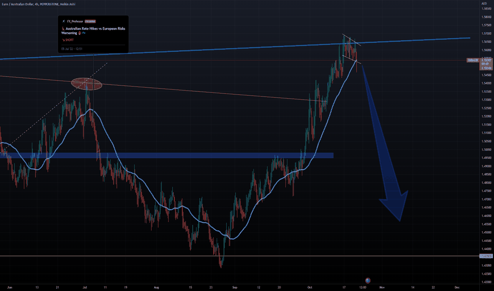Click the 1.58000 price axis label
The width and height of the screenshot is (494, 291).
[487, 17]
